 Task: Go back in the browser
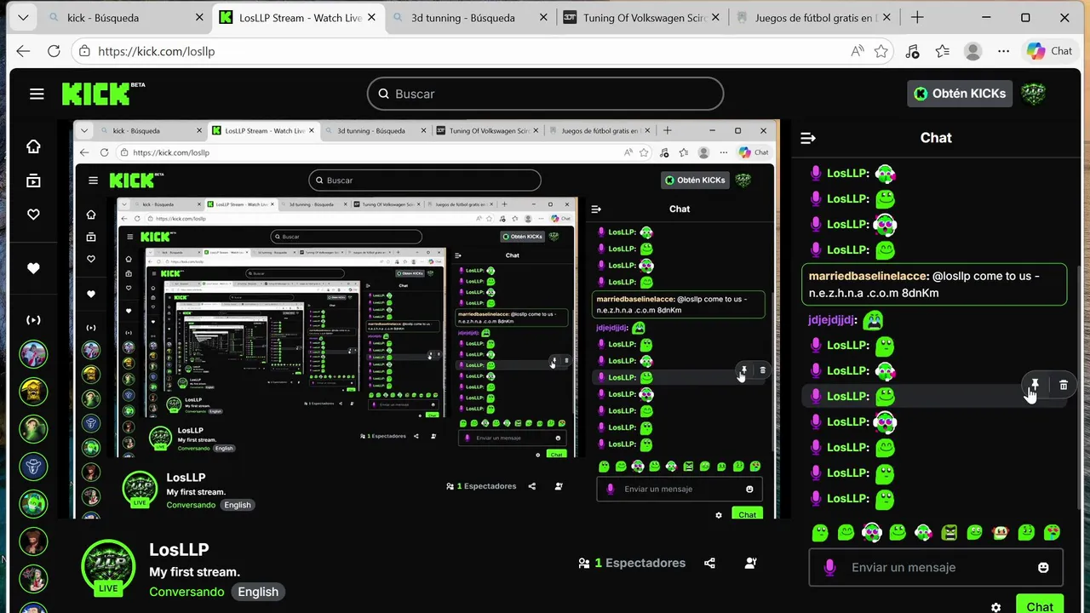tap(23, 51)
